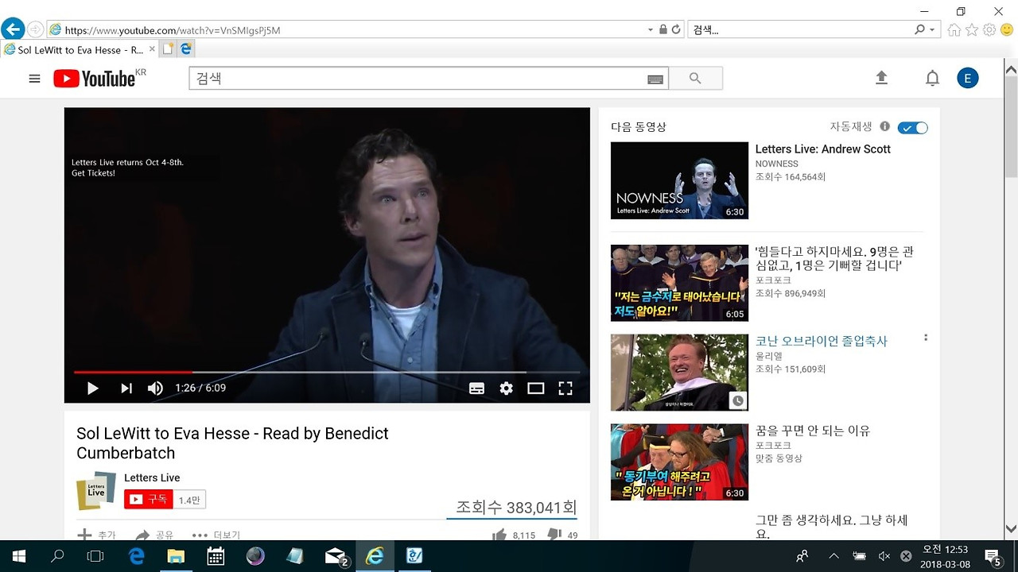Screen dimensions: 1018x572
Task: Mute the video with the speaker button
Action: (x=155, y=388)
